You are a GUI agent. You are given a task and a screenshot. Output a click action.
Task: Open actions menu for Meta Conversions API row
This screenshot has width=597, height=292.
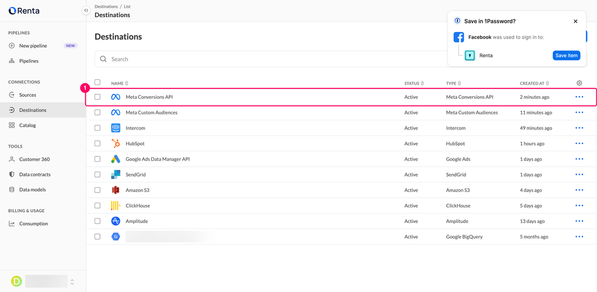pyautogui.click(x=579, y=97)
